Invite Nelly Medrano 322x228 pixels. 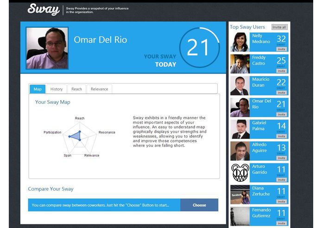(281, 49)
